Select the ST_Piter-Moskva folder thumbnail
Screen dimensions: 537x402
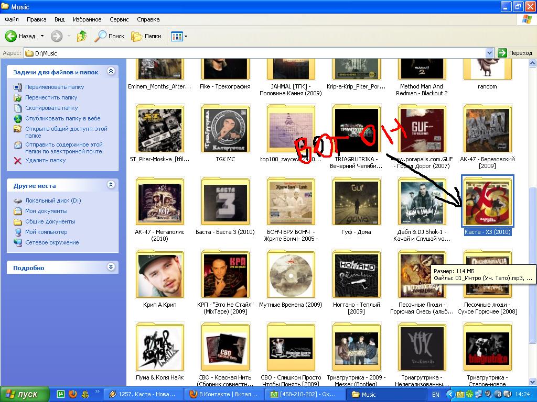(x=159, y=129)
